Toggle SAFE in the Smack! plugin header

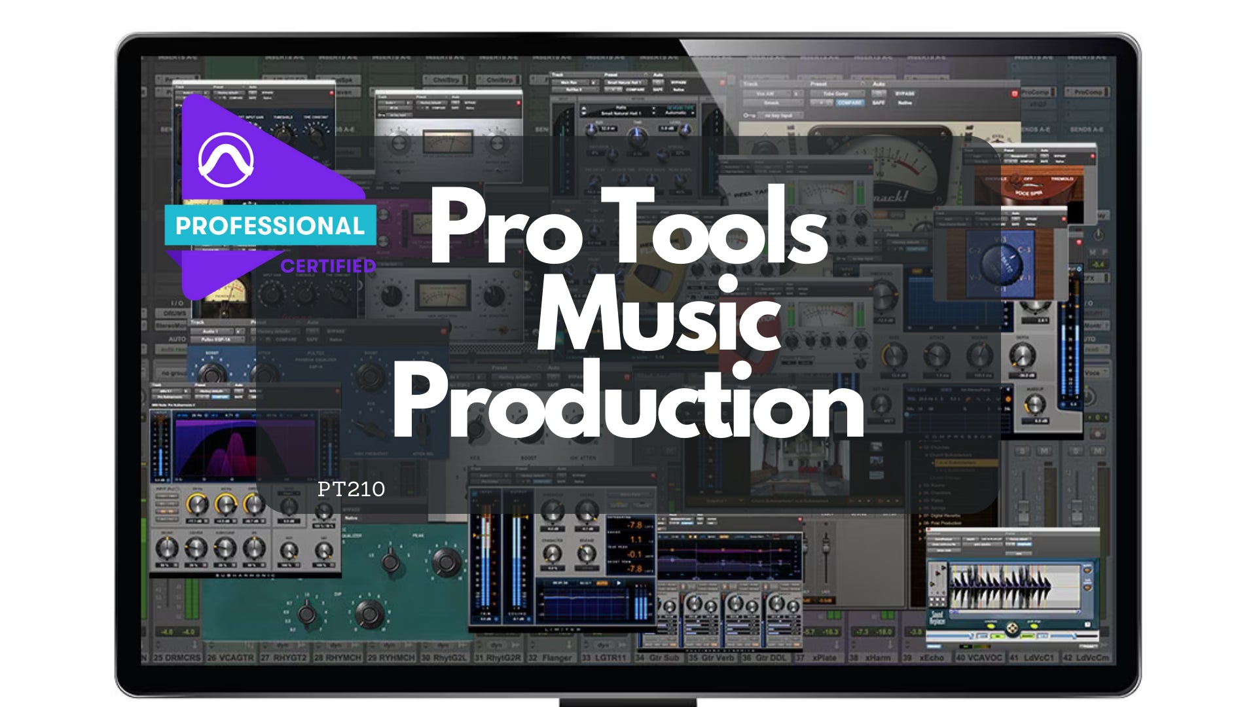(879, 103)
